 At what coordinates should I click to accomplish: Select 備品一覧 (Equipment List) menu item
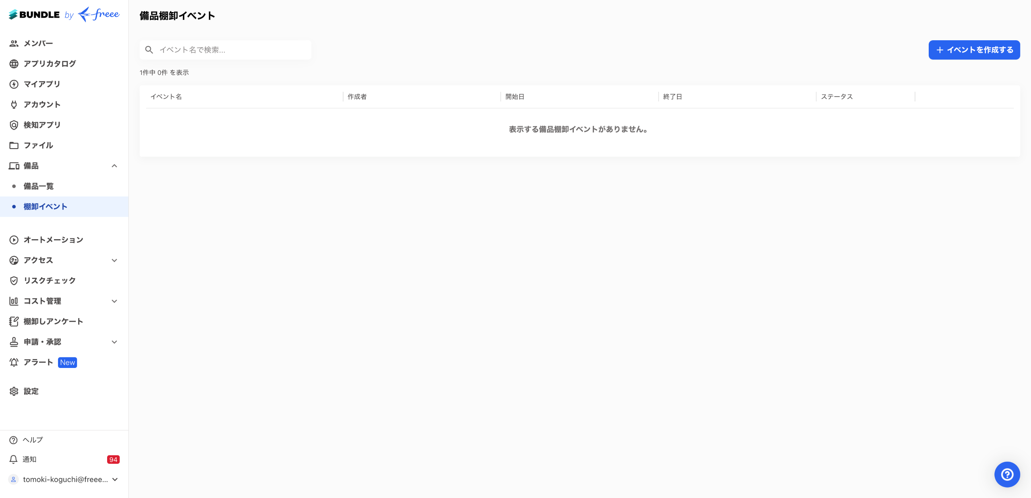[x=39, y=186]
